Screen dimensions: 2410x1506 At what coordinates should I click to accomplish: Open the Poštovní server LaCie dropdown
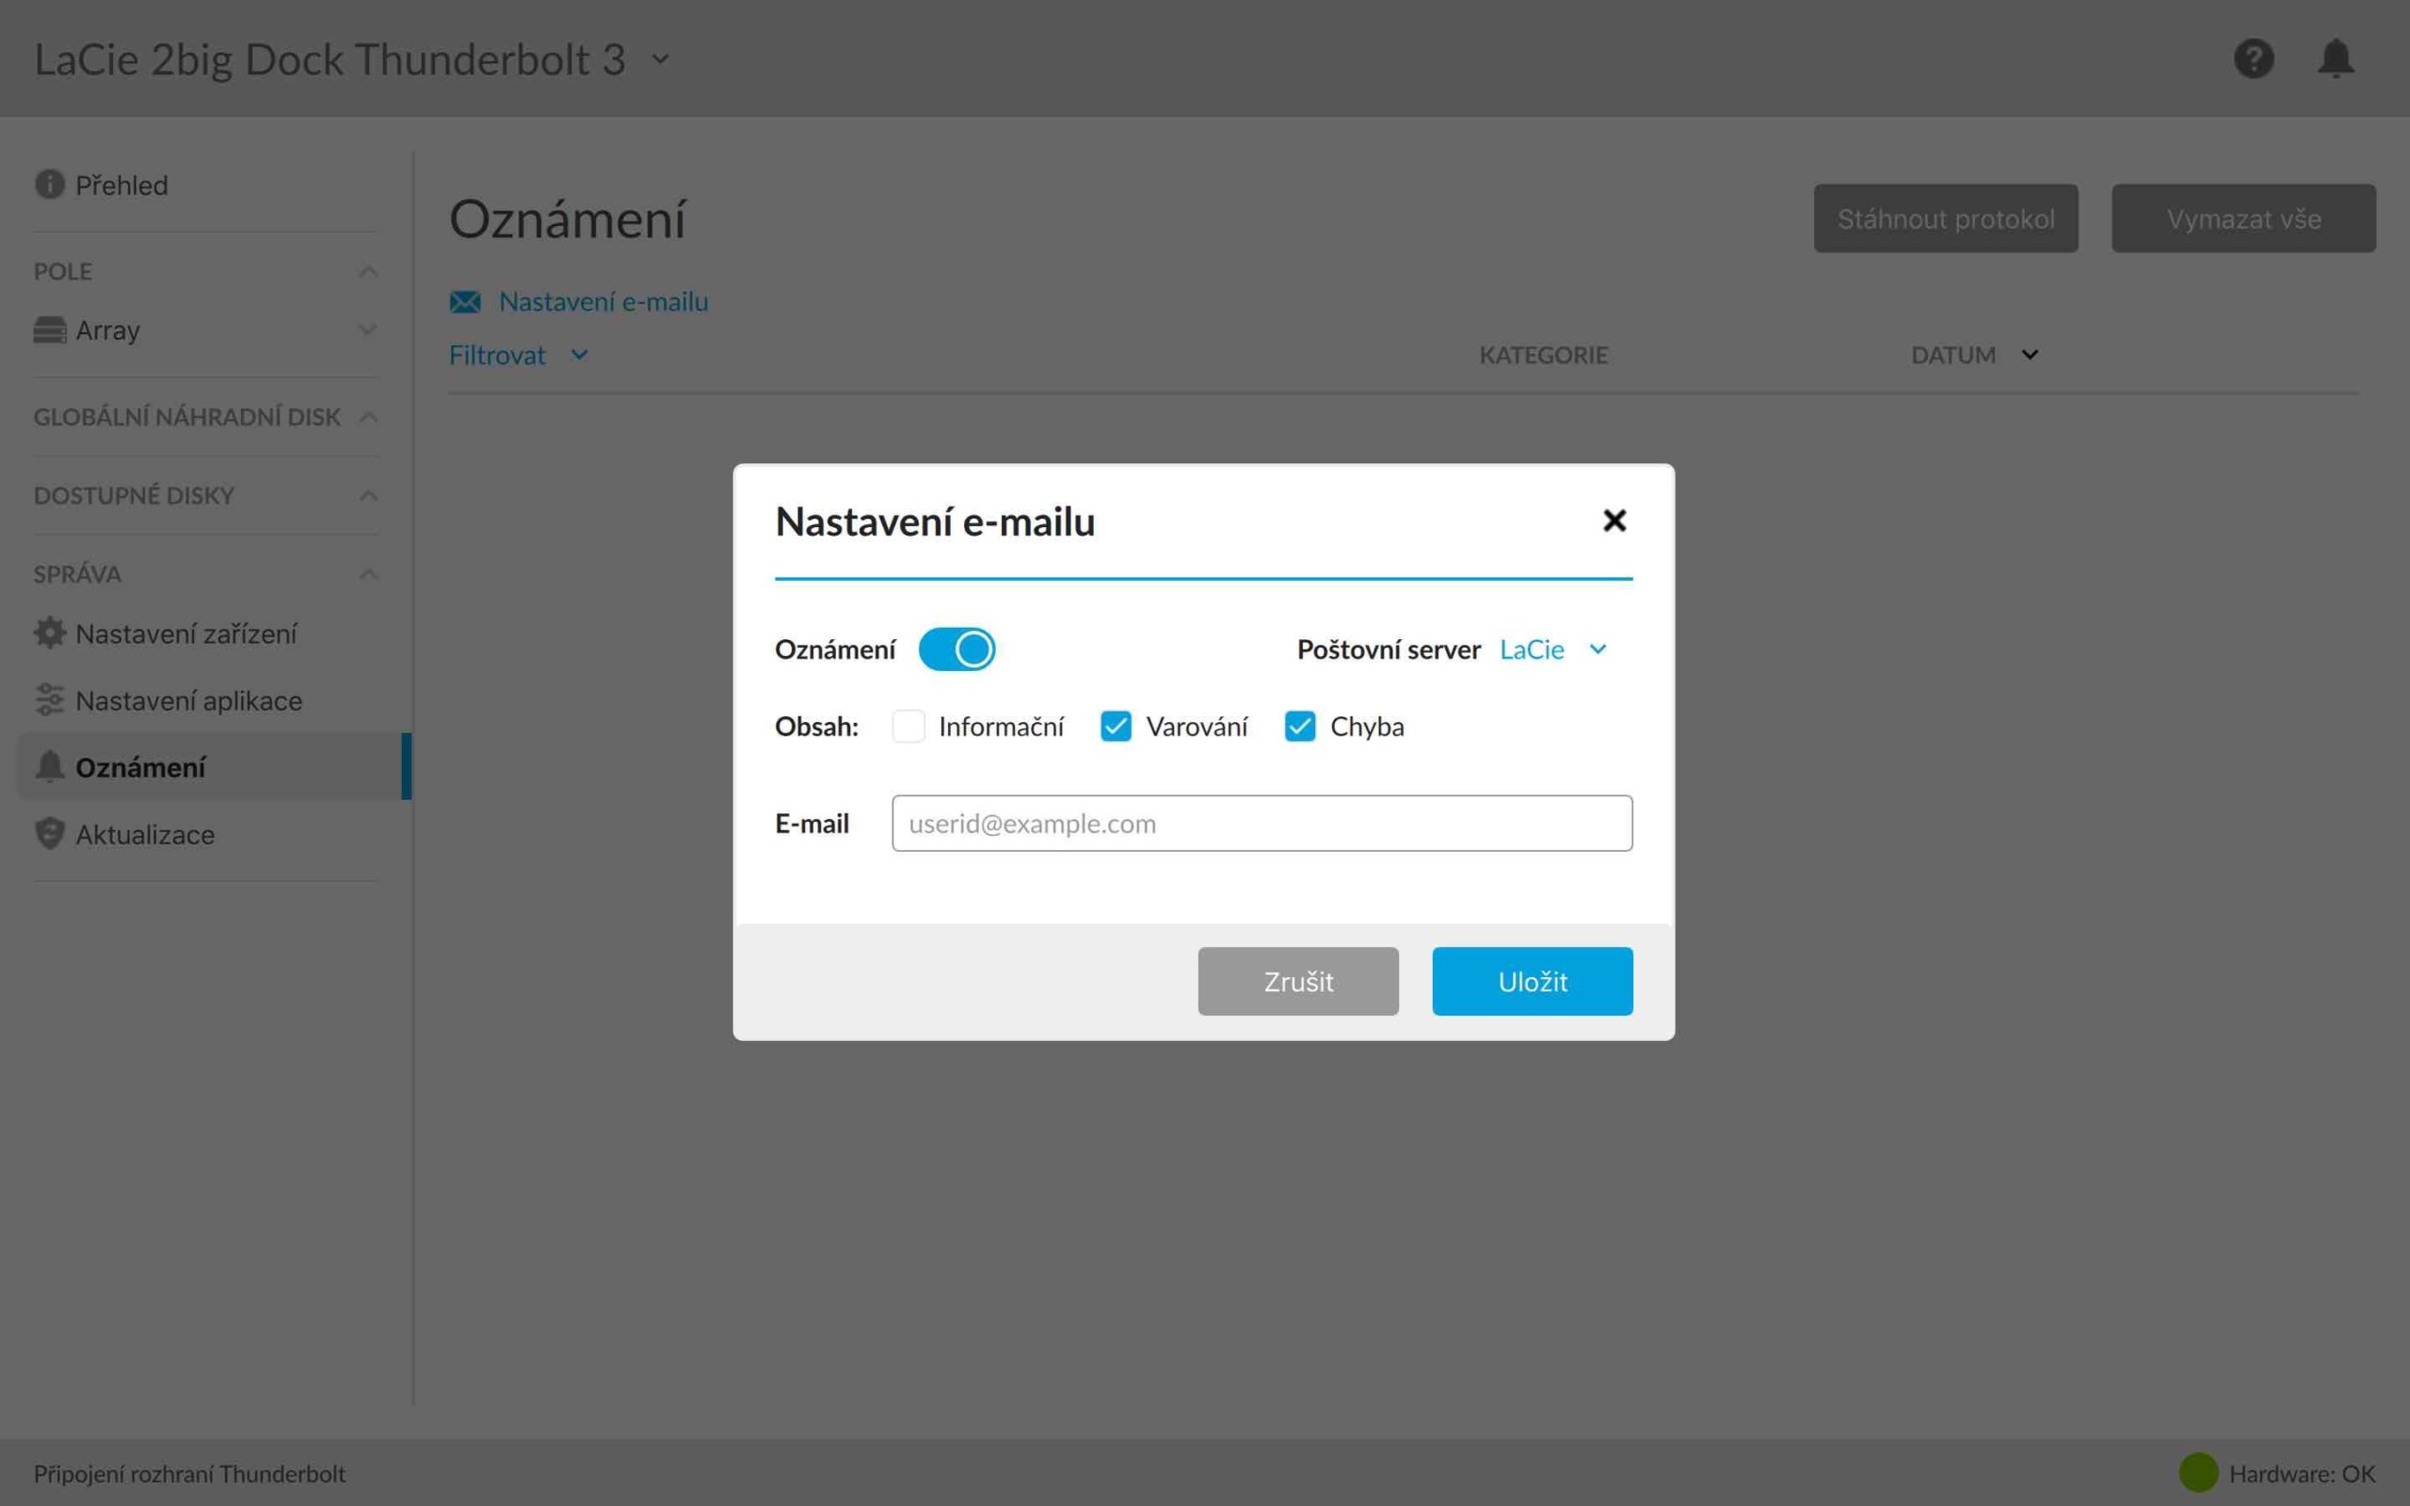coord(1552,649)
